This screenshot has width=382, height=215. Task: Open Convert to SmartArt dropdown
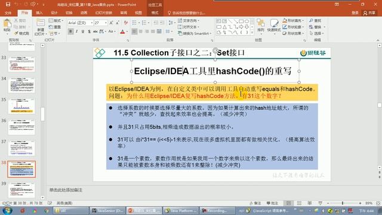[x=195, y=33]
